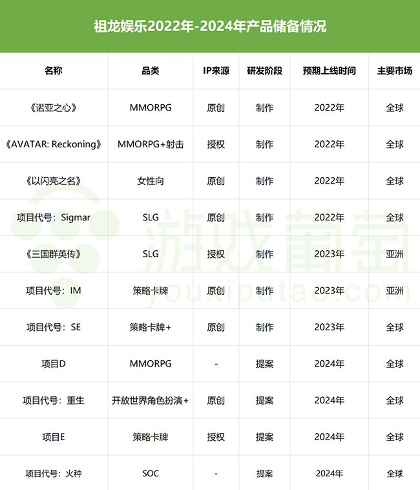Select the IP来源 column header
The width and height of the screenshot is (420, 490).
(216, 71)
